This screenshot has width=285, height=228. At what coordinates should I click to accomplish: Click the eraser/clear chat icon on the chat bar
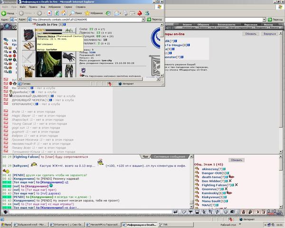pyautogui.click(x=184, y=212)
